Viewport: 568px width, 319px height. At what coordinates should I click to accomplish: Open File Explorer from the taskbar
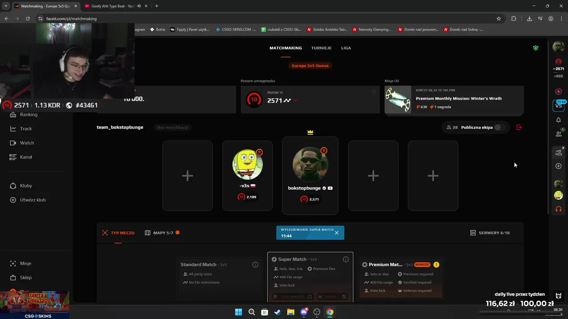291,312
